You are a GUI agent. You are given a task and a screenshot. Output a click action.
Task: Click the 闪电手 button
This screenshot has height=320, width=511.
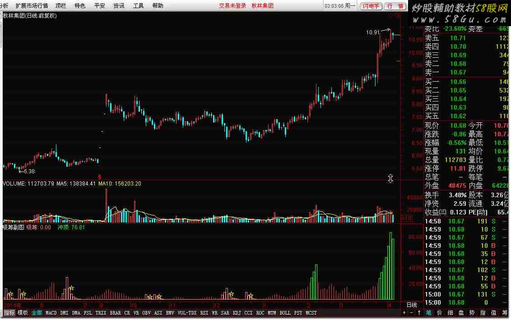coord(371,6)
